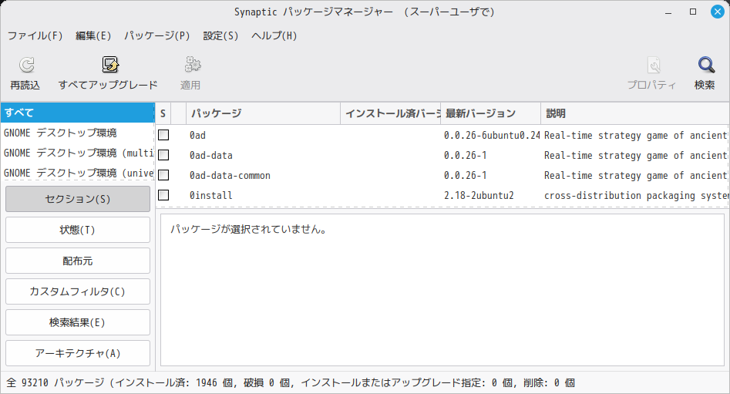Sort by the S status column header
The height and width of the screenshot is (394, 730).
[163, 113]
